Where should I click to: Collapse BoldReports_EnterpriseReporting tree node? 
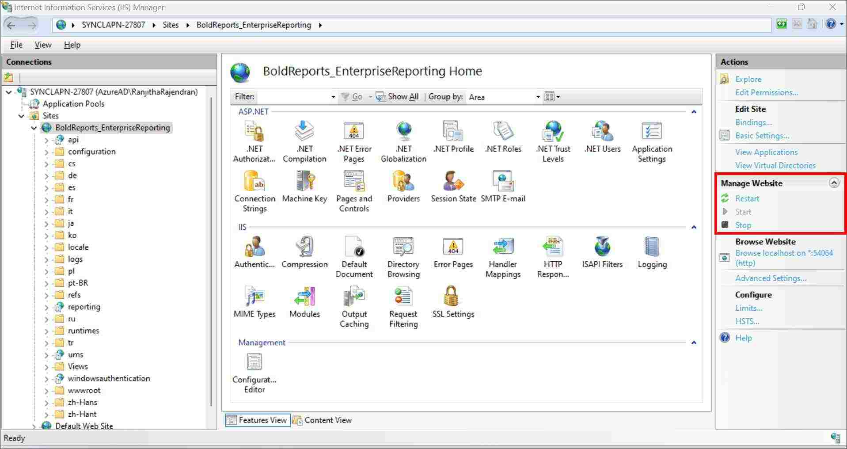pos(34,128)
